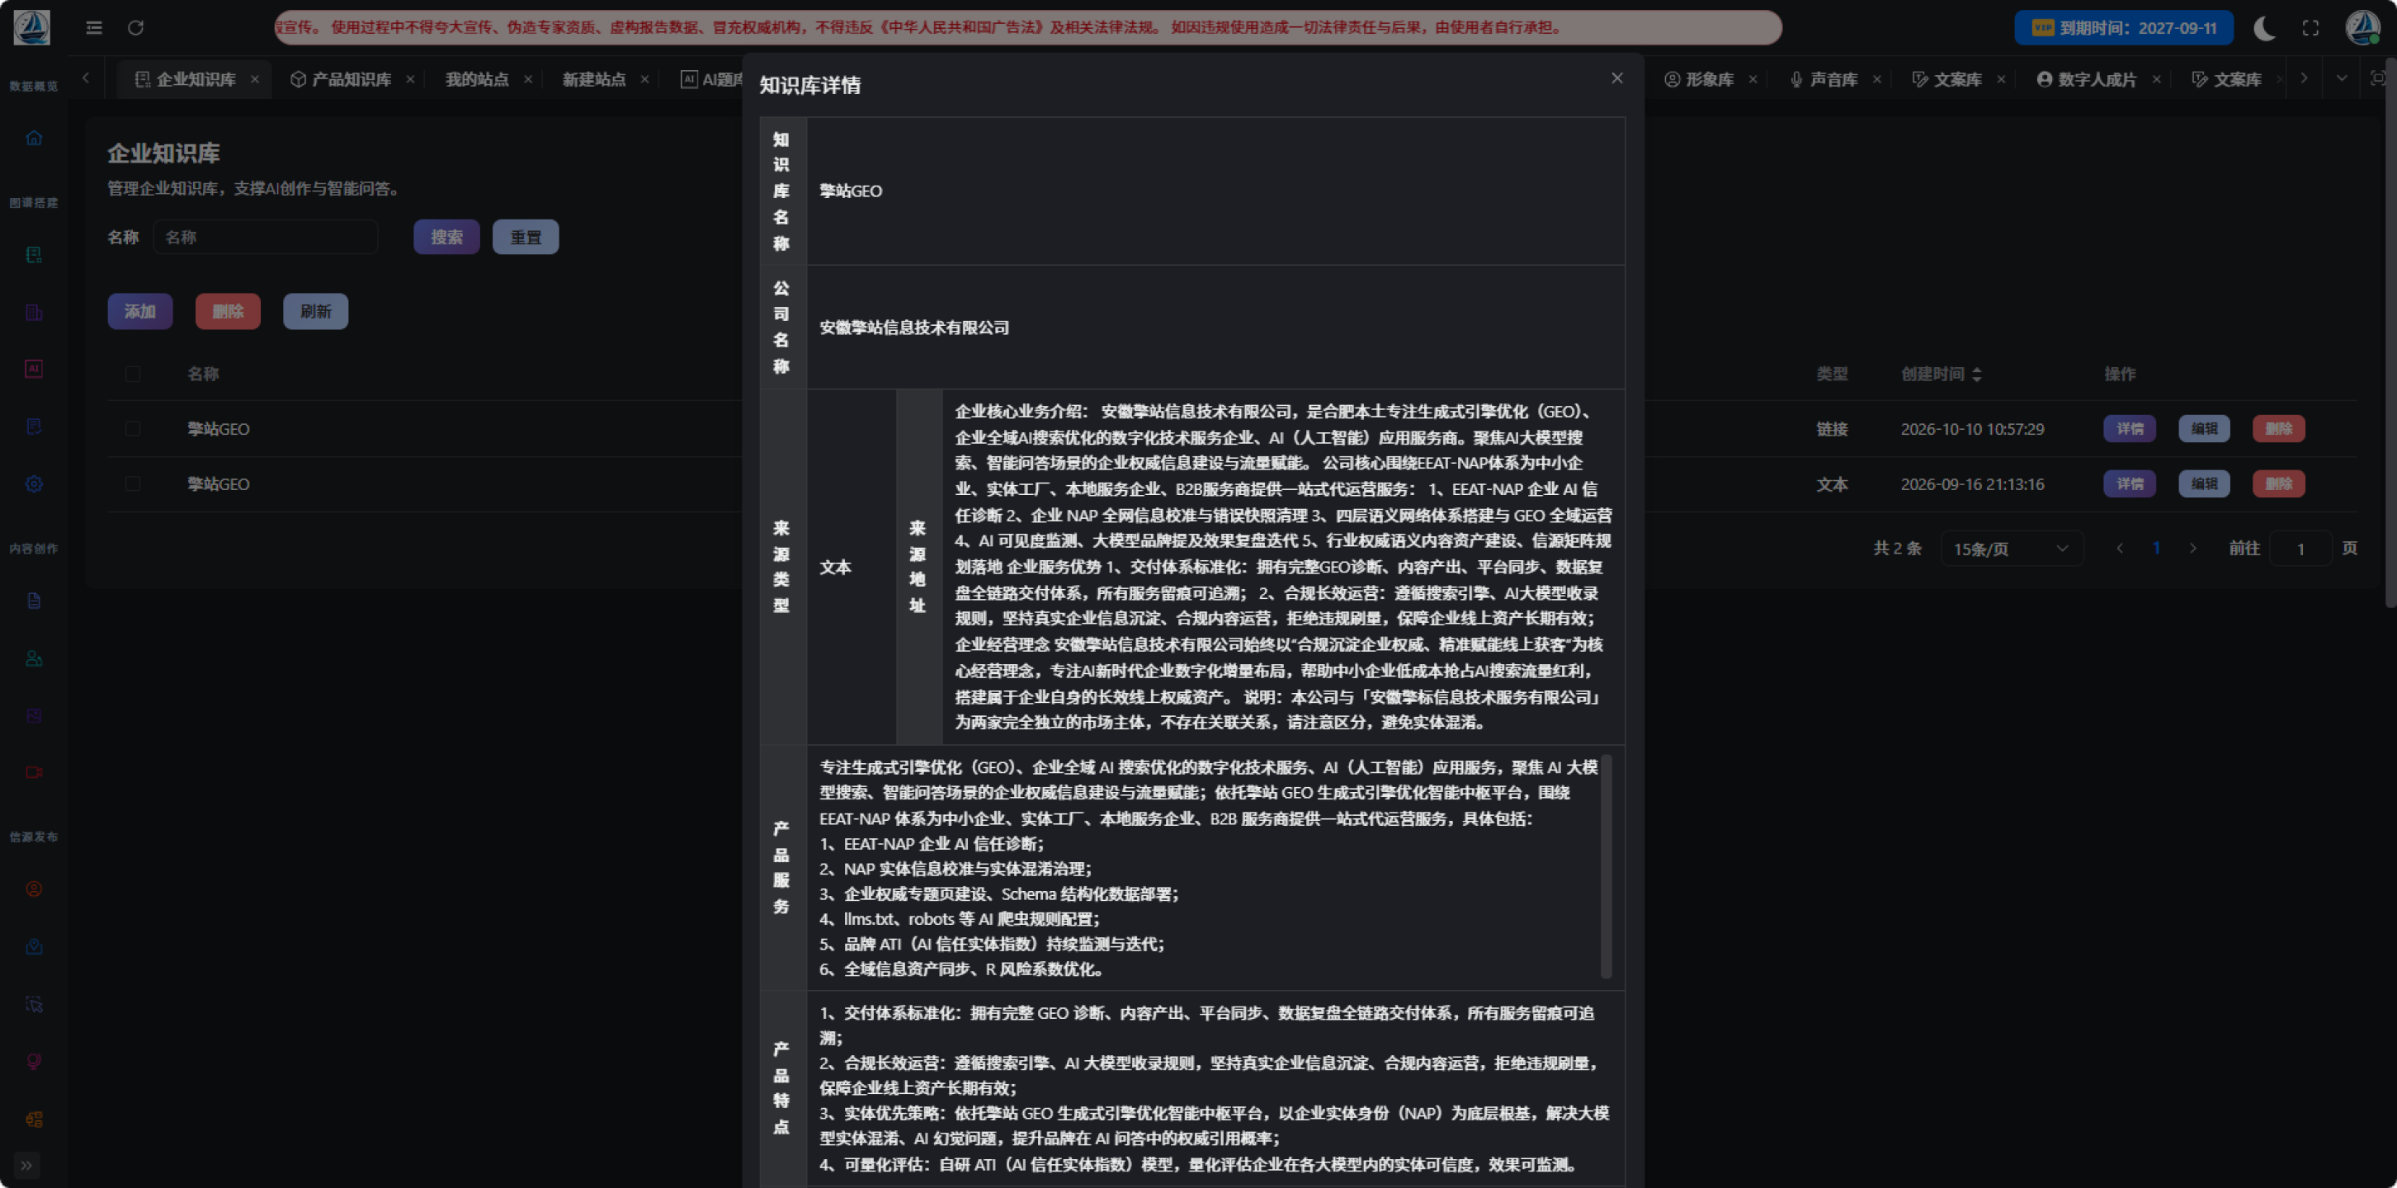Open the red video camera sidebar icon
2397x1188 pixels.
(34, 772)
